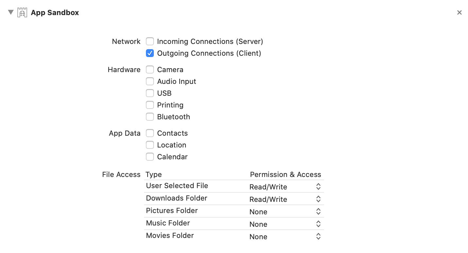Remove the App Sandbox capability
This screenshot has width=468, height=253.
click(x=459, y=12)
